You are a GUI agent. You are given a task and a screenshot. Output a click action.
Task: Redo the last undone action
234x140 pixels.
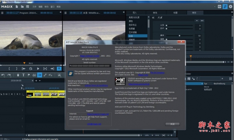[x=9, y=75]
